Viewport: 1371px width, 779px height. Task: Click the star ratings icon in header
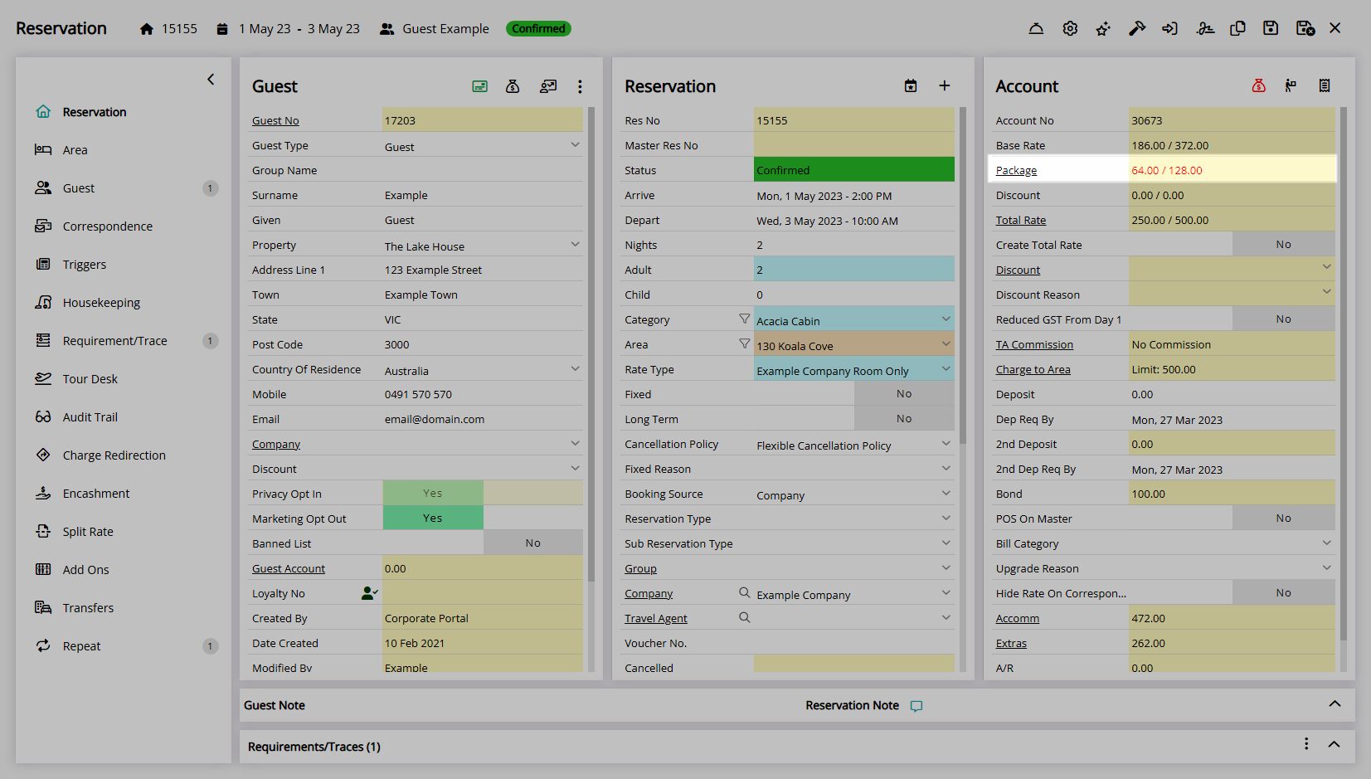pyautogui.click(x=1103, y=28)
